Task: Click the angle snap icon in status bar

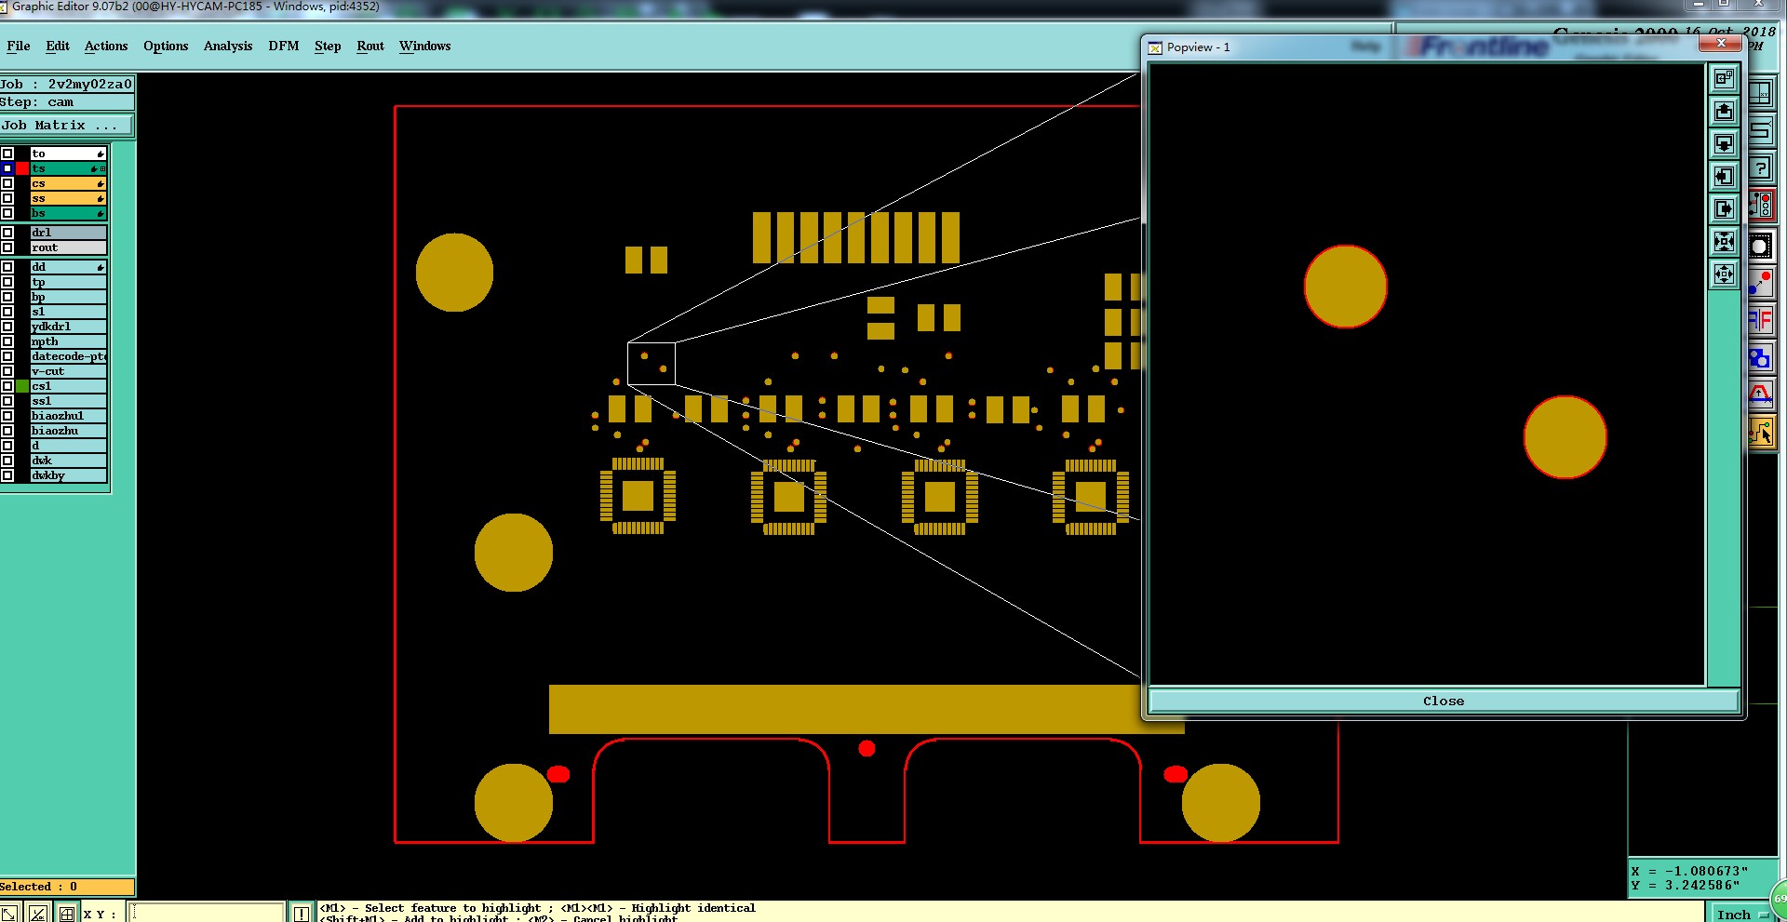Action: coord(37,914)
